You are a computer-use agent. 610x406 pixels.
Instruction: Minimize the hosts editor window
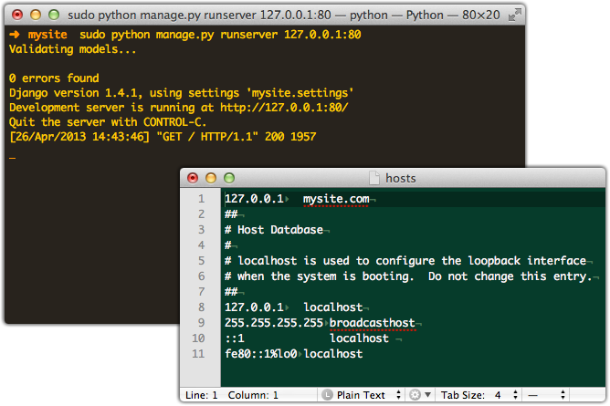pyautogui.click(x=211, y=178)
